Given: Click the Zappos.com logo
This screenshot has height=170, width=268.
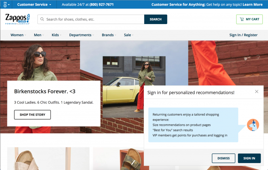Looking at the screenshot, I should (17, 19).
